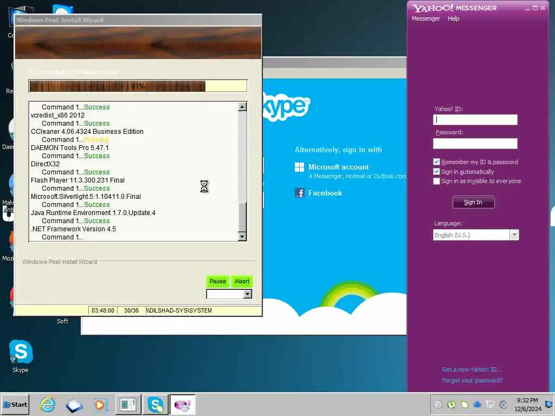555x416 pixels.
Task: Open the Skype desktop shortcut icon
Action: coord(21,352)
